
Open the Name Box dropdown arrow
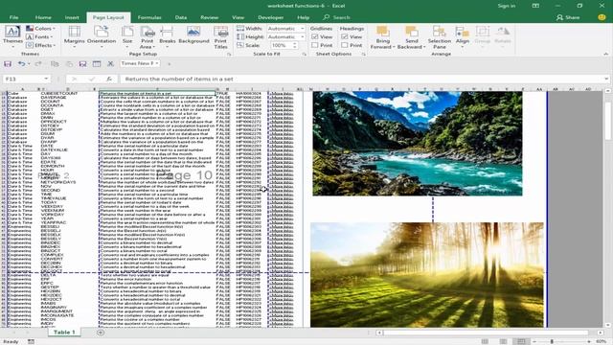coord(46,79)
